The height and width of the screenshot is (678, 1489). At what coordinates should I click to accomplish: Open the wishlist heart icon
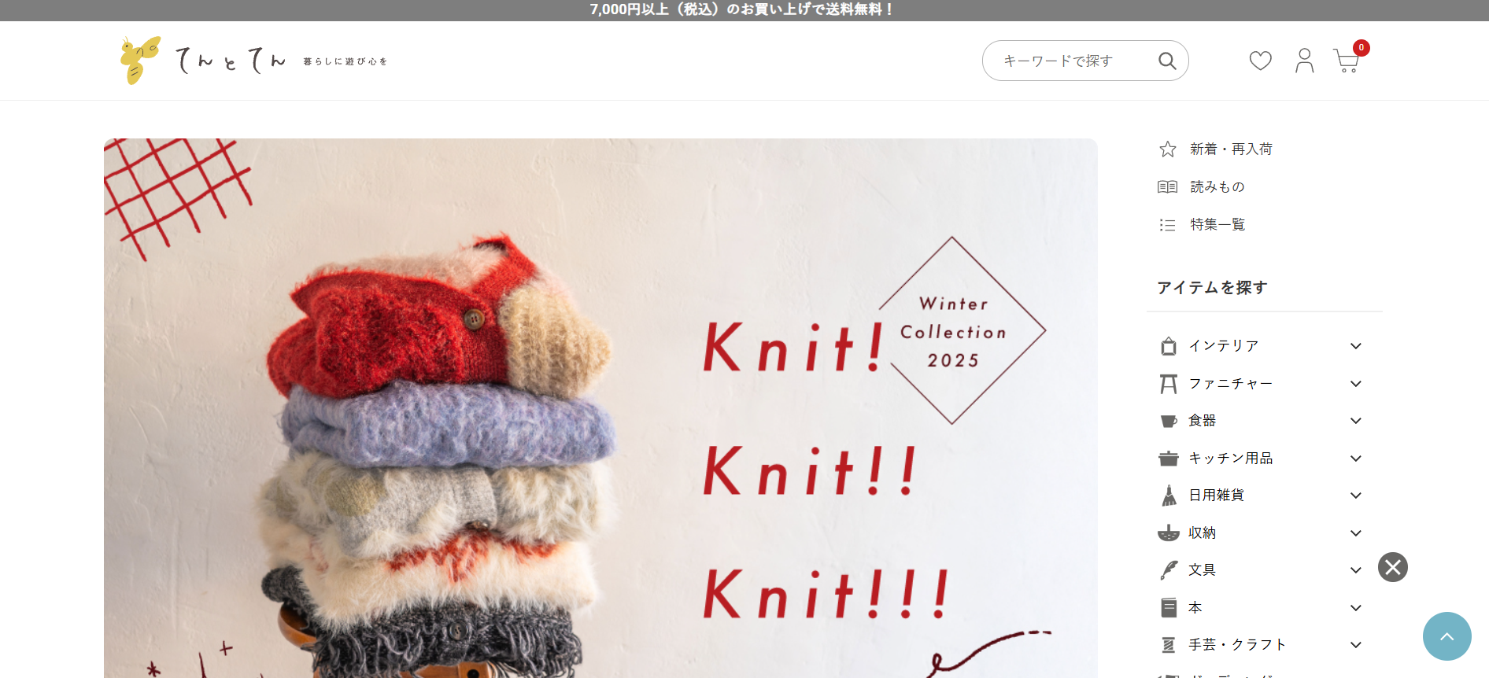(x=1260, y=61)
